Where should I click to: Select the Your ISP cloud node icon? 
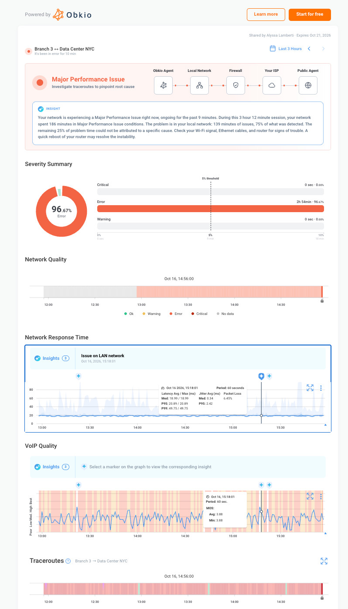click(272, 85)
